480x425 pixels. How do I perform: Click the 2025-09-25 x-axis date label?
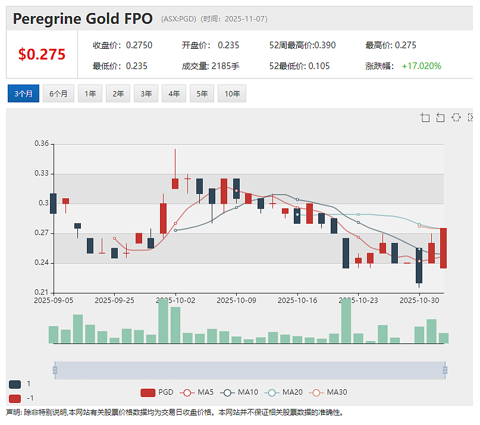tap(114, 300)
